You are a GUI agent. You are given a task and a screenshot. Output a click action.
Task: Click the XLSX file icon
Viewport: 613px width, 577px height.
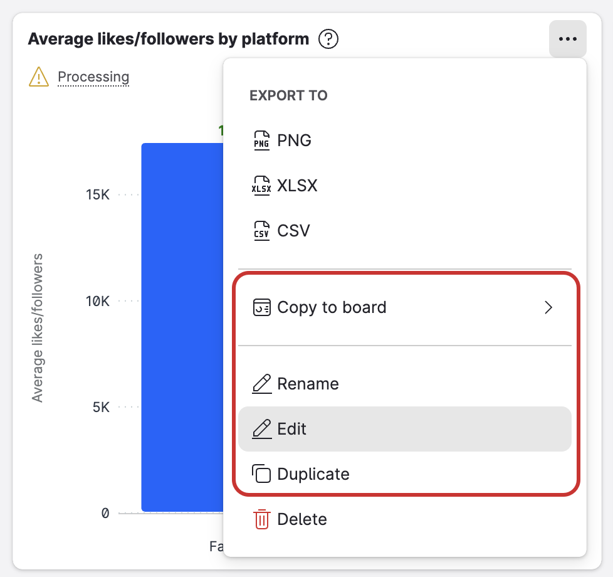(261, 186)
